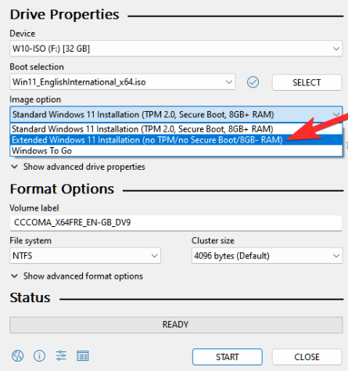Open the language globe icon
The width and height of the screenshot is (348, 371).
(17, 356)
